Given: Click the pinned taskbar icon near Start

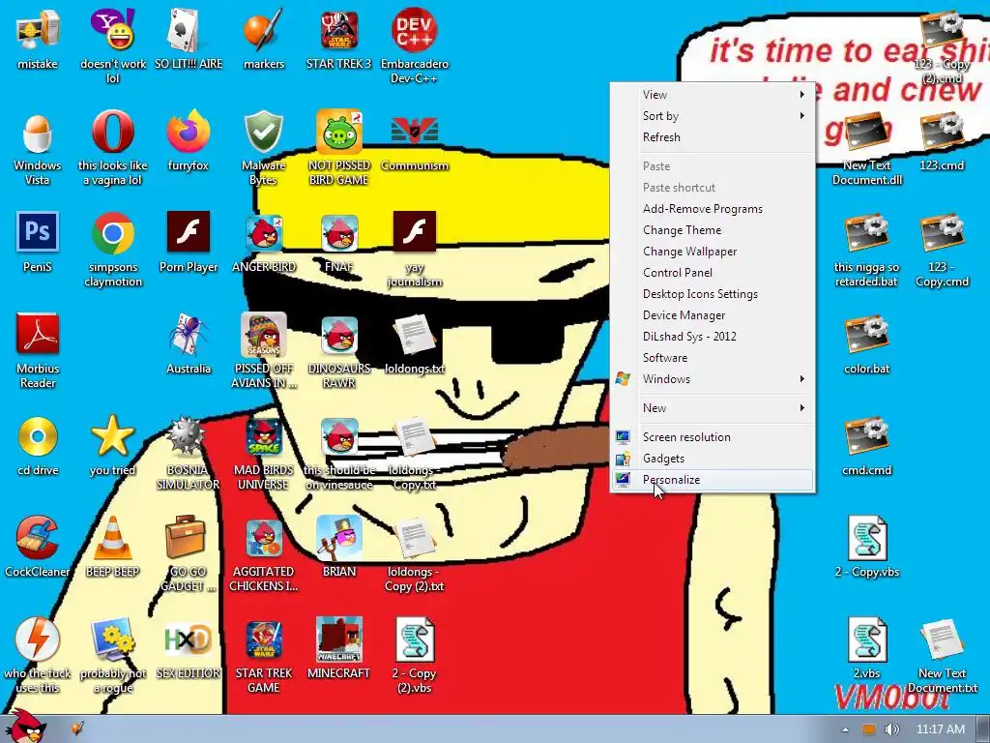Looking at the screenshot, I should click(76, 728).
